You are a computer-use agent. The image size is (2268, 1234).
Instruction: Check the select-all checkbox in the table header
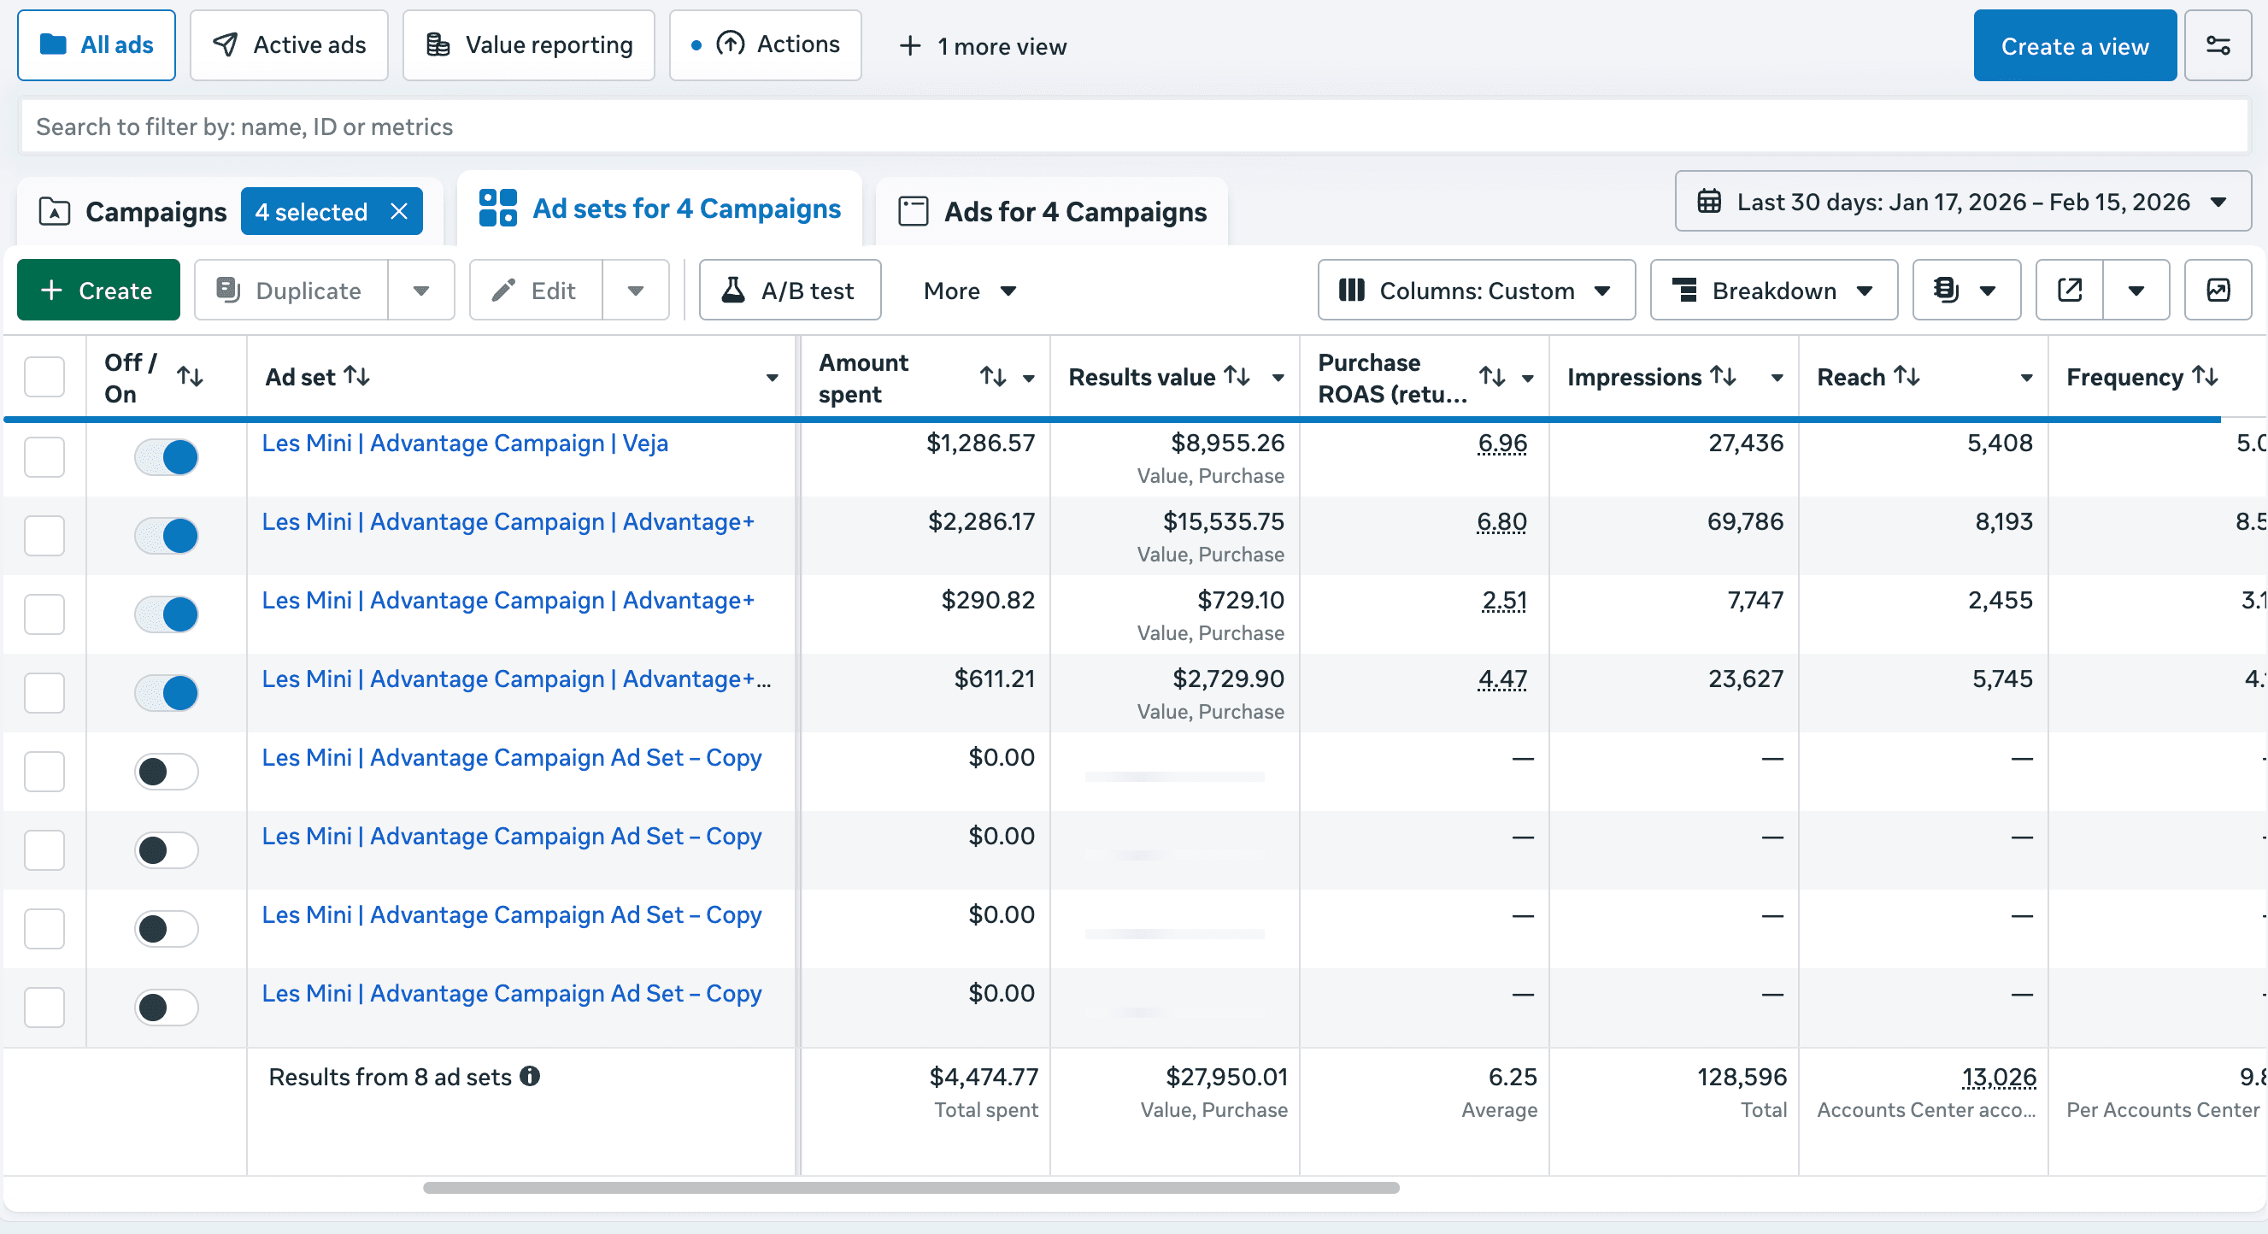click(44, 376)
